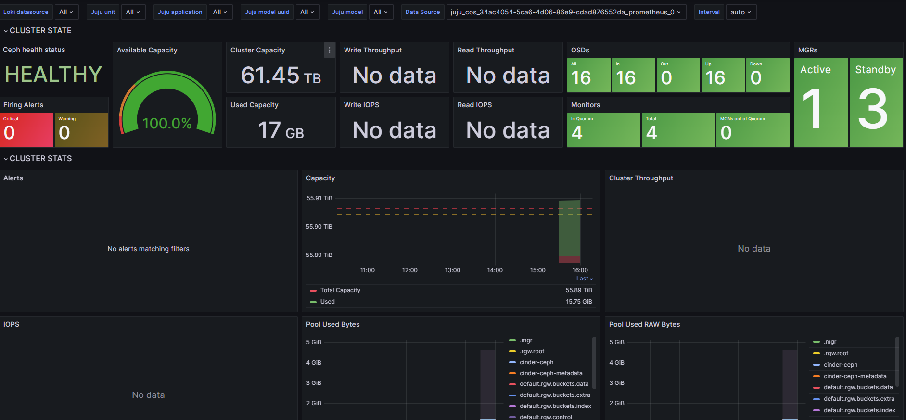Toggle the Used series in Capacity legend
Viewport: 906px width, 420px height.
click(327, 302)
